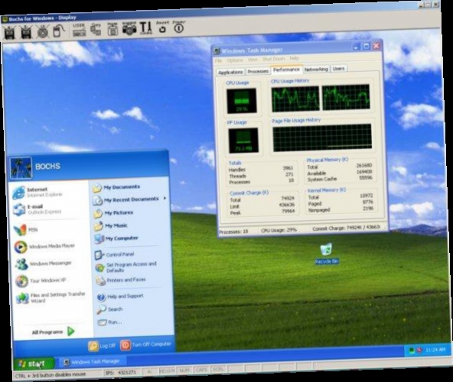The width and height of the screenshot is (453, 382).
Task: Open Task Manager View menu
Action: pyautogui.click(x=253, y=60)
